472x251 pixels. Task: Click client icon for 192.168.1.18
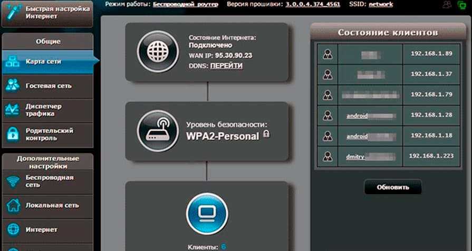[327, 136]
